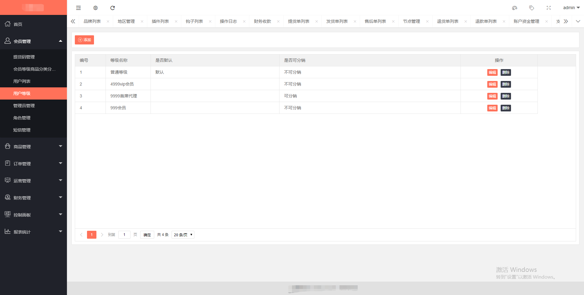
Task: Select 用户等级 sidebar item
Action: [x=33, y=93]
